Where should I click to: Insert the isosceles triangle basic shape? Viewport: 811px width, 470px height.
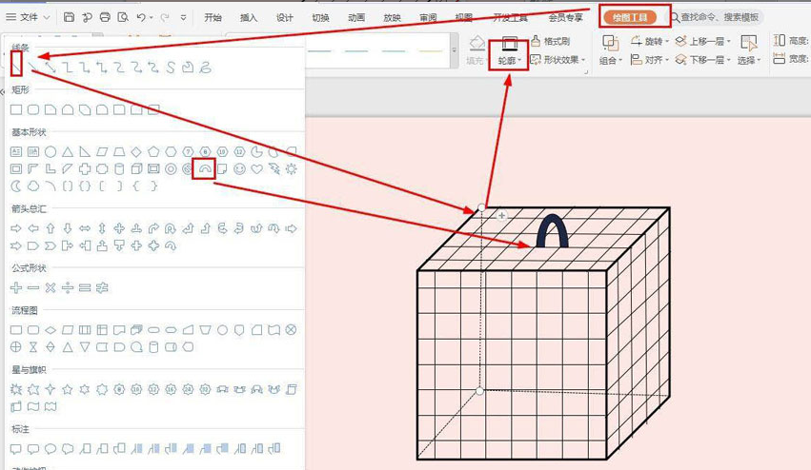[x=68, y=152]
